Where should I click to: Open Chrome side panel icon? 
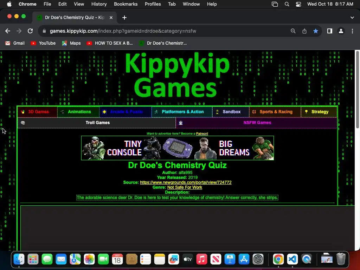(330, 31)
